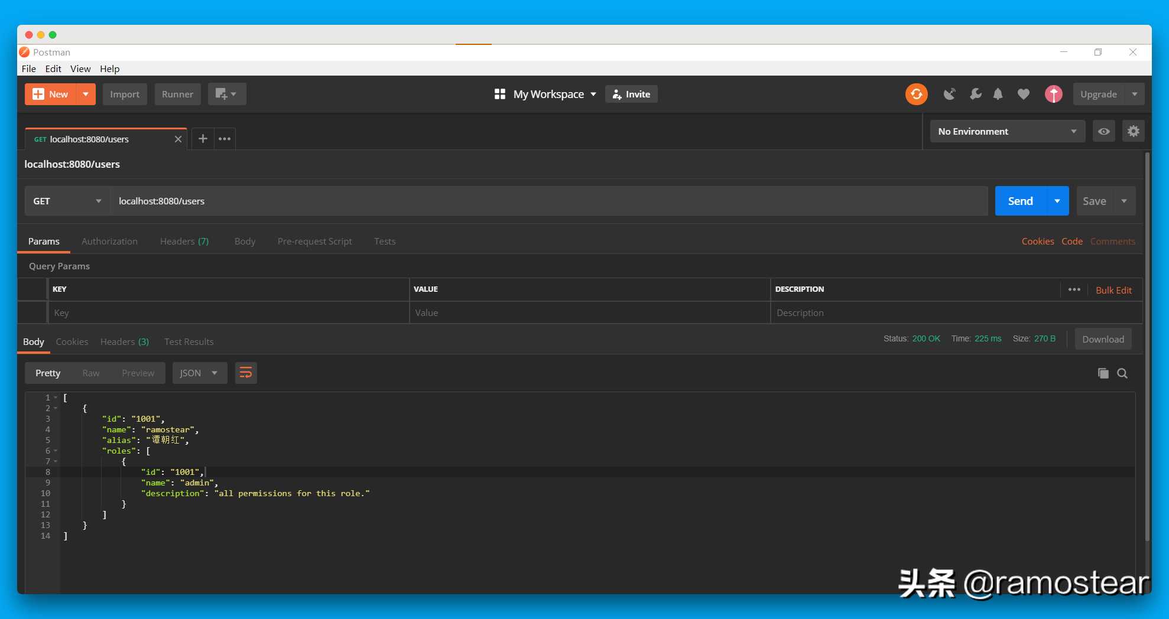Click the Invite button
The image size is (1169, 619).
click(631, 94)
